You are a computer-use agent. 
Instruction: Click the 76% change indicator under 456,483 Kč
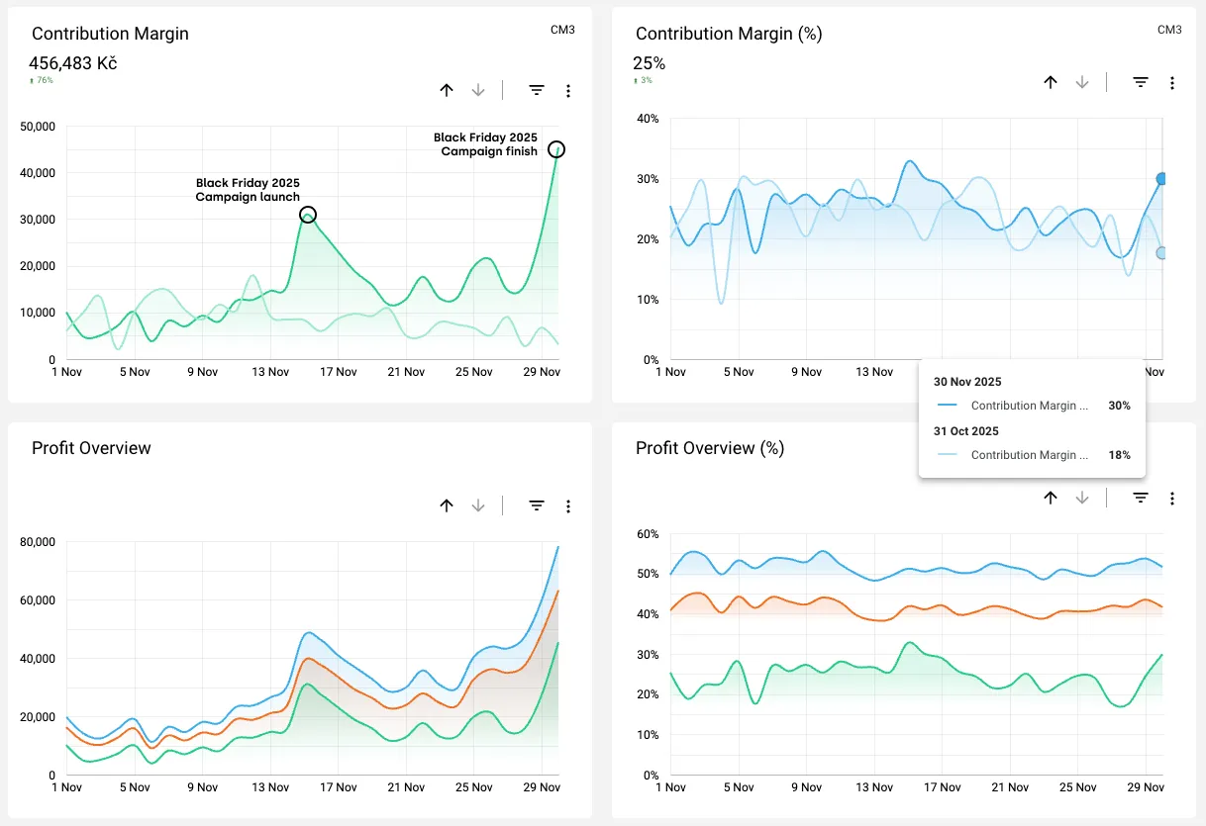click(x=40, y=78)
